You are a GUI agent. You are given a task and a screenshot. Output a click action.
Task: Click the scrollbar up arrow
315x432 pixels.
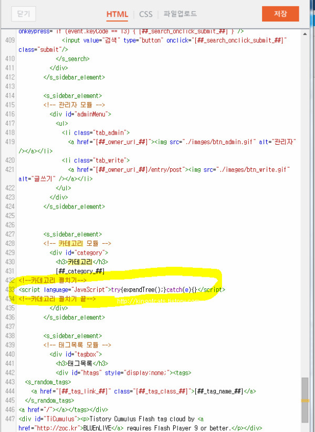coord(305,34)
